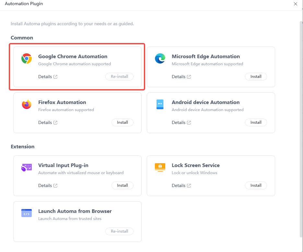The width and height of the screenshot is (303, 252).
Task: Re-install the Launch Automa from Browser plugin
Action: pyautogui.click(x=119, y=231)
